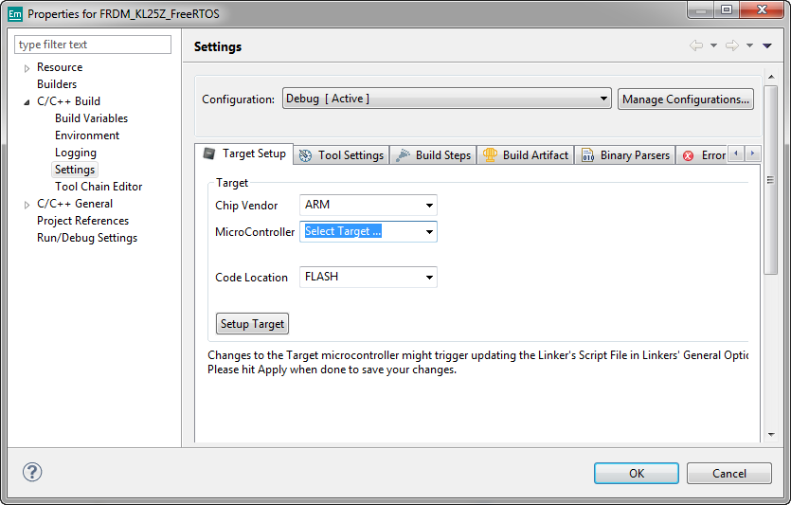Open the Chip Vendor dropdown
The width and height of the screenshot is (791, 505).
[368, 205]
